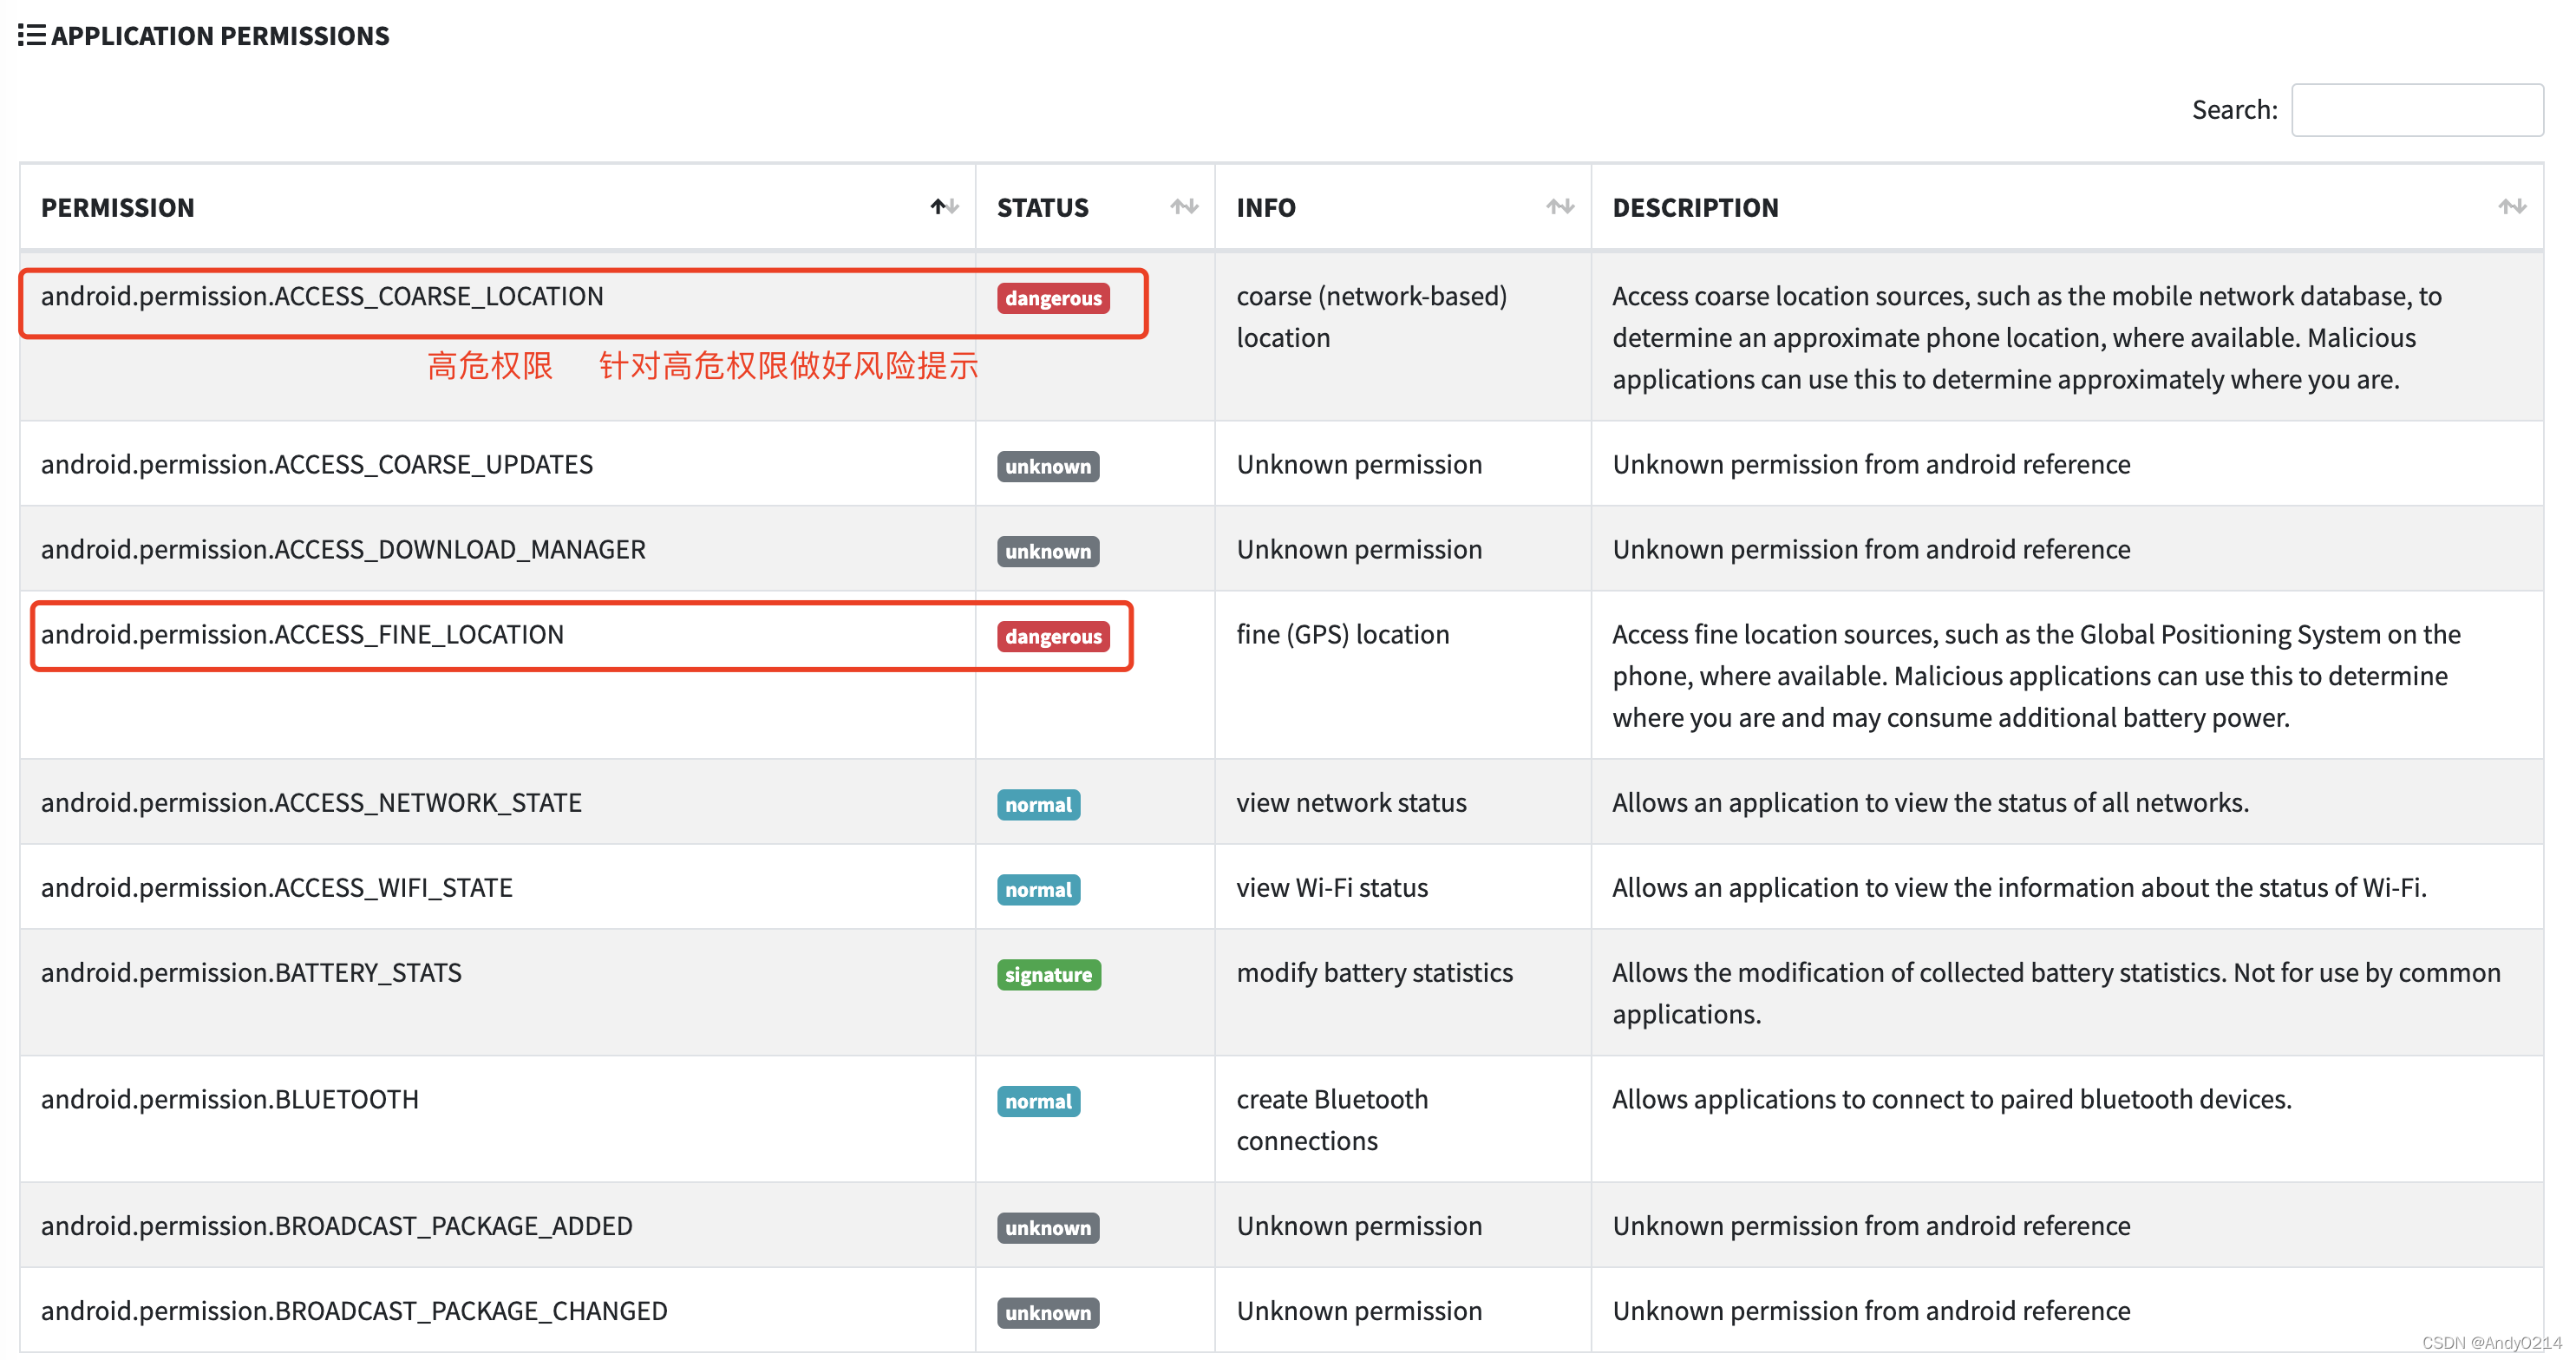Viewport: 2576px width, 1360px height.
Task: Click the STATUS column header label
Action: point(1042,207)
